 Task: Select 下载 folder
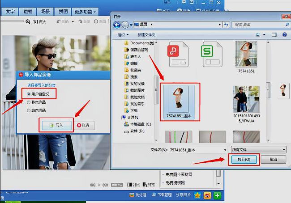131,111
